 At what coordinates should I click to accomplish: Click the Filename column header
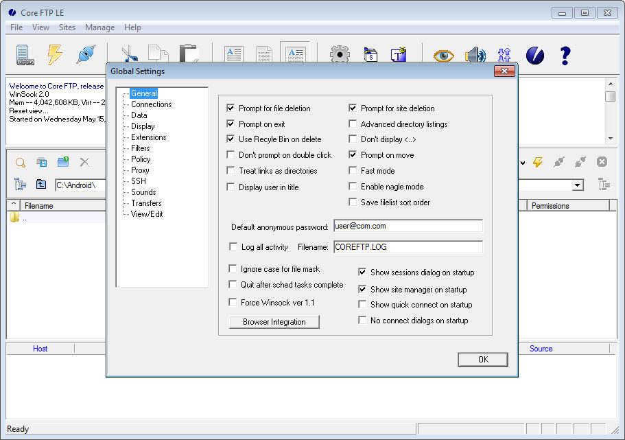[x=62, y=205]
